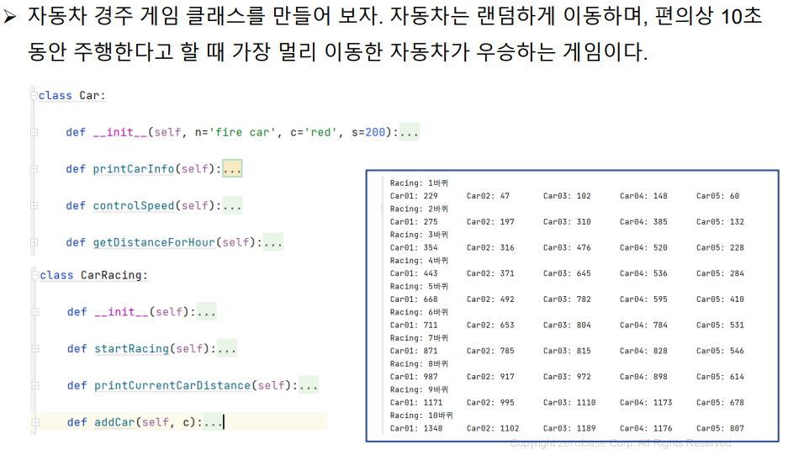Click output value 'Car05: 60'
This screenshot has height=450, width=788.
717,196
